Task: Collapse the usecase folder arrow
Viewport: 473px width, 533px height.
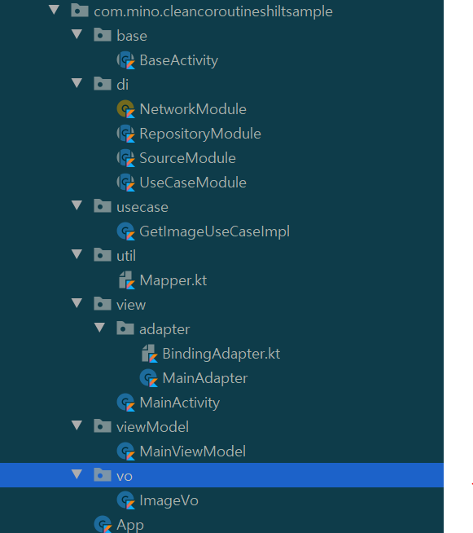Action: (77, 205)
